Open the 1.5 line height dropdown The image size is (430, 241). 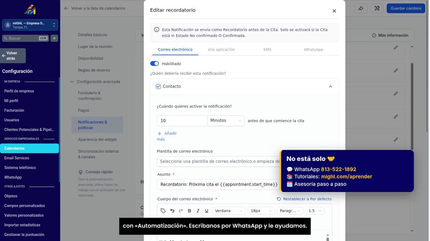tap(315, 211)
